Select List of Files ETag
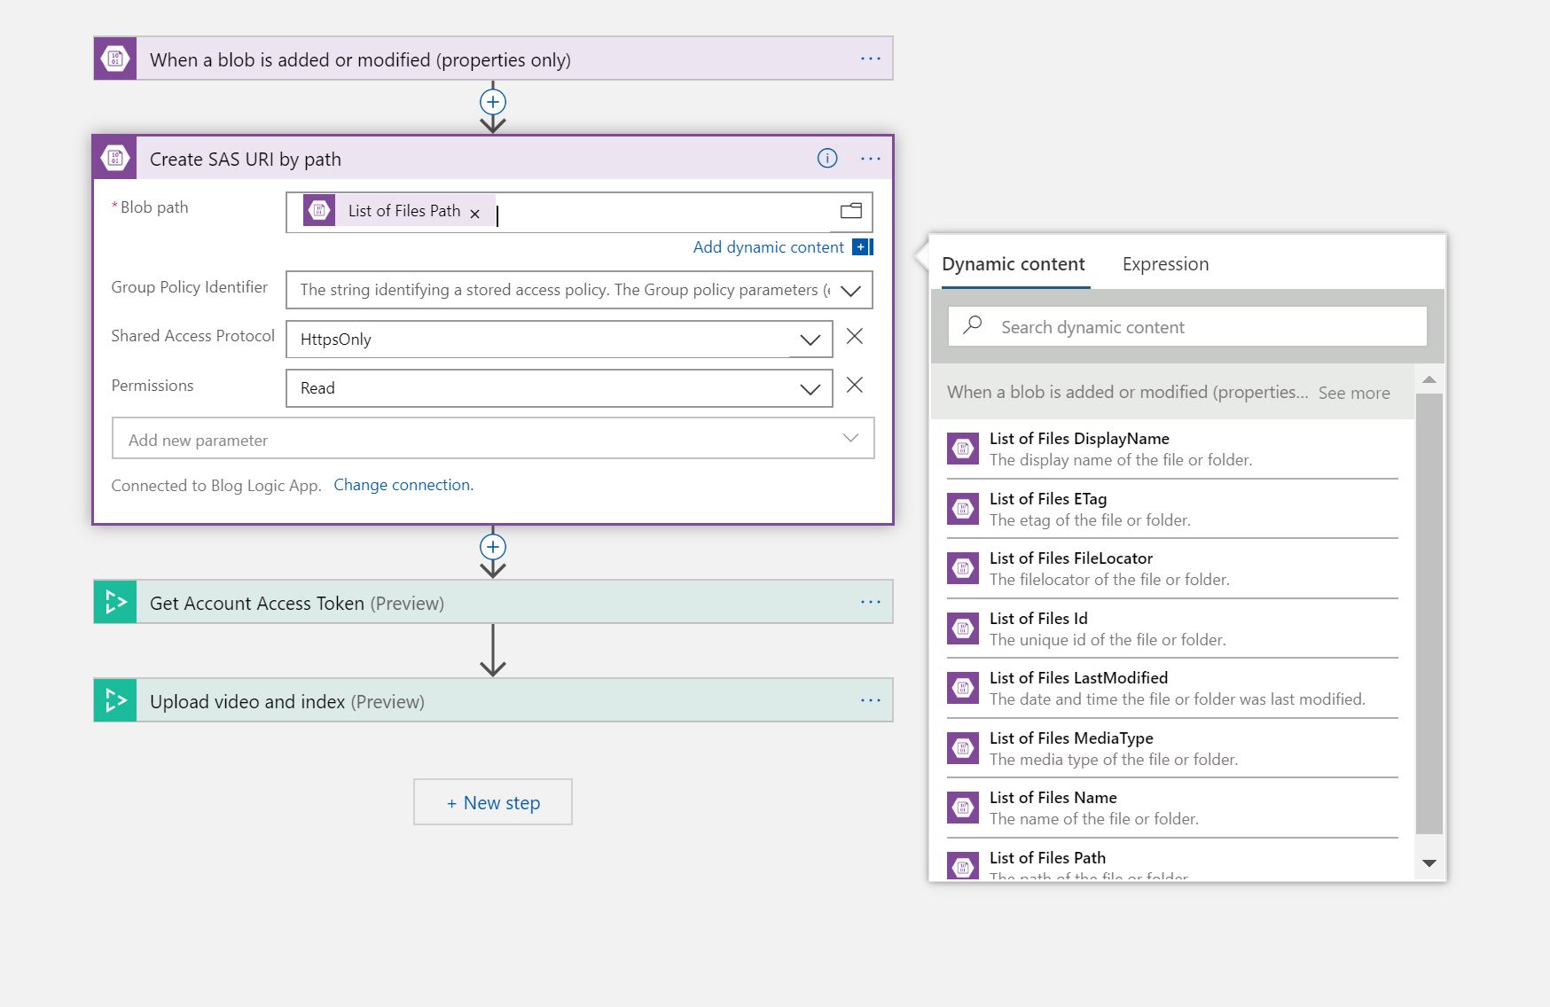The image size is (1550, 1007). tap(1172, 509)
